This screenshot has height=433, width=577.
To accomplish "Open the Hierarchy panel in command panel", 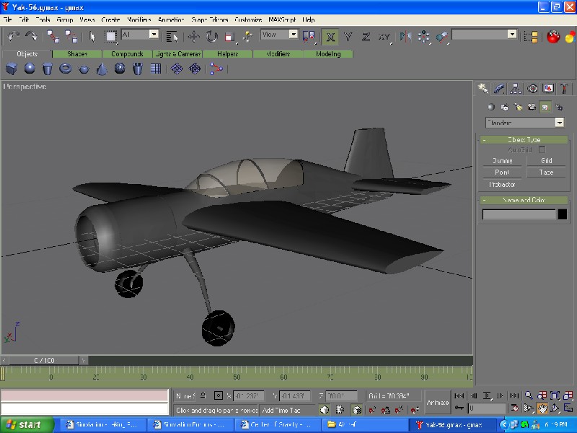I will pyautogui.click(x=516, y=89).
